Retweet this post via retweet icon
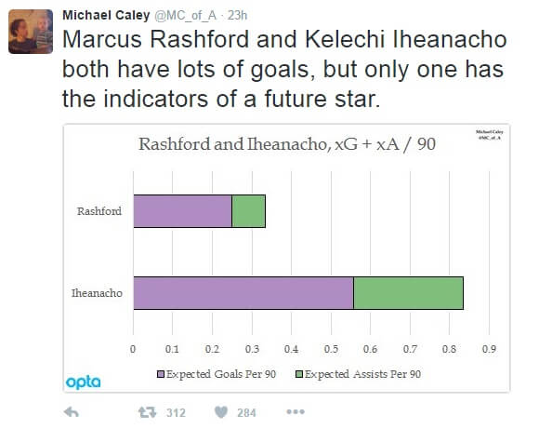Screen dimensions: 539x429 147,412
